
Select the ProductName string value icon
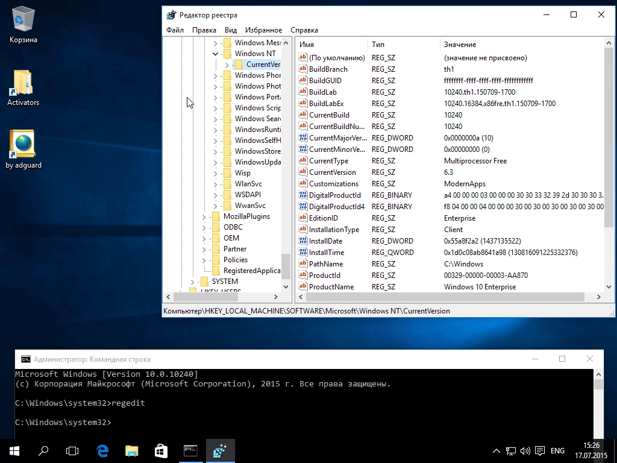coord(302,286)
